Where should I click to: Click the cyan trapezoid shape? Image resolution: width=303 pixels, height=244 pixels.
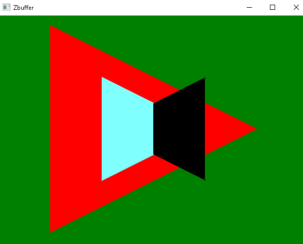(127, 129)
